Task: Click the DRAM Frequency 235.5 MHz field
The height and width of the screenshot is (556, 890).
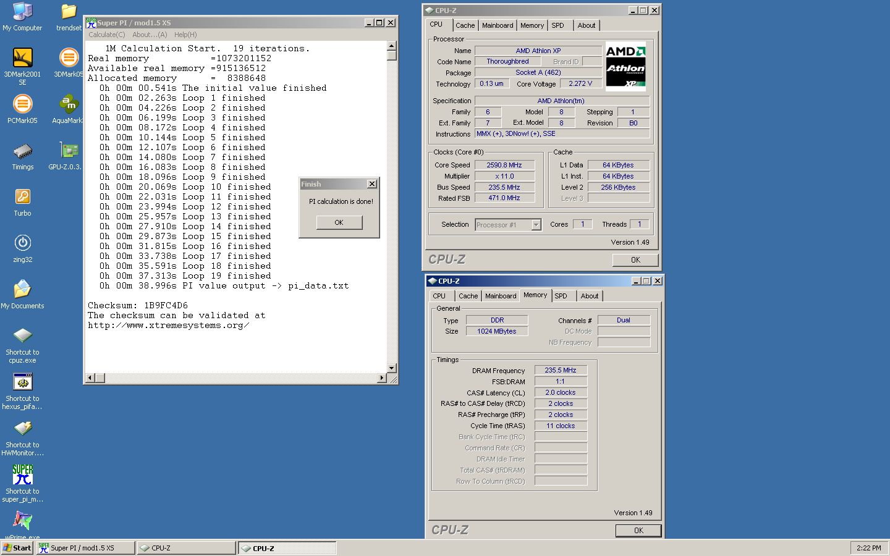Action: (561, 370)
